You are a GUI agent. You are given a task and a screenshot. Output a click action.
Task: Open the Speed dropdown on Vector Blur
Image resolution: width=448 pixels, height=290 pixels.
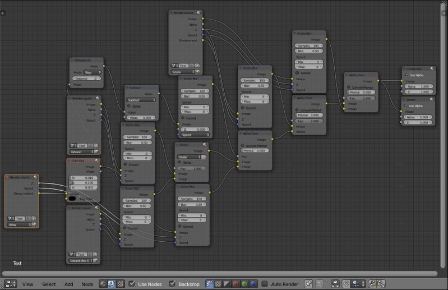pos(195,135)
